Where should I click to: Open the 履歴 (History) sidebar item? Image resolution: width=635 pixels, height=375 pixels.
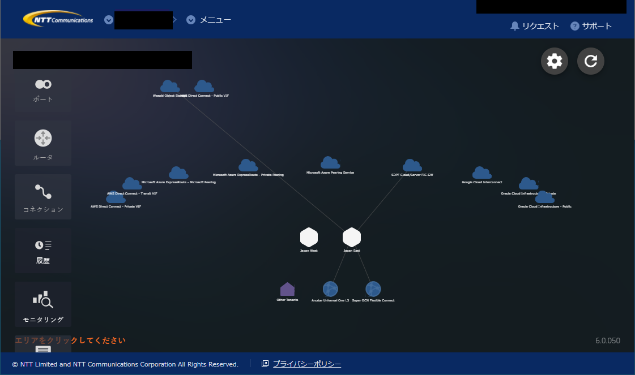43,251
